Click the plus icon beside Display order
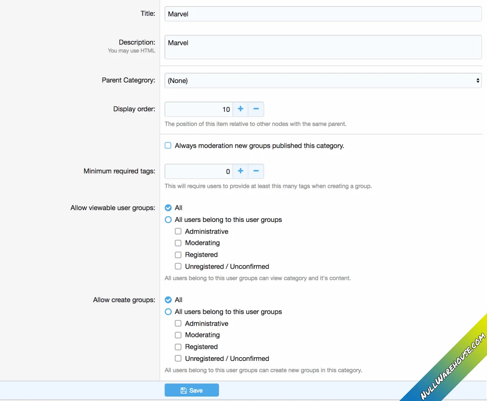The height and width of the screenshot is (401, 487). pyautogui.click(x=240, y=109)
